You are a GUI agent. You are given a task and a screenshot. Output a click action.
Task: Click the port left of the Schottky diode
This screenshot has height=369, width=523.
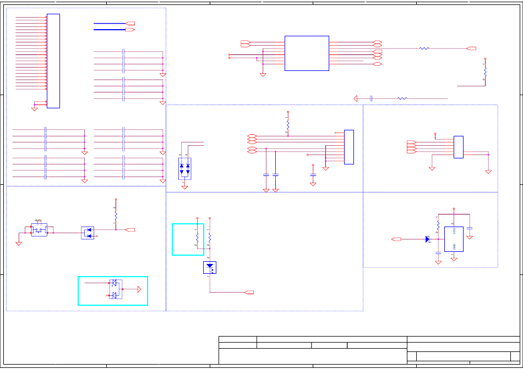(x=396, y=239)
